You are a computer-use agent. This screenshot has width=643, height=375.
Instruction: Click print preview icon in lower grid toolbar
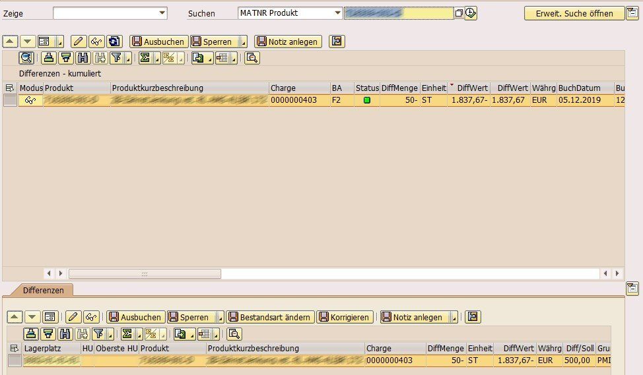click(x=234, y=333)
